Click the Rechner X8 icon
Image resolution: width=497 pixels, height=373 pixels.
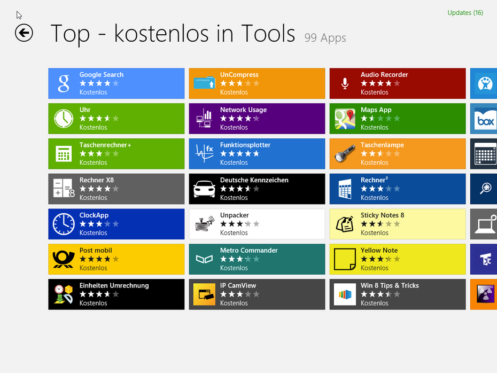click(x=64, y=189)
